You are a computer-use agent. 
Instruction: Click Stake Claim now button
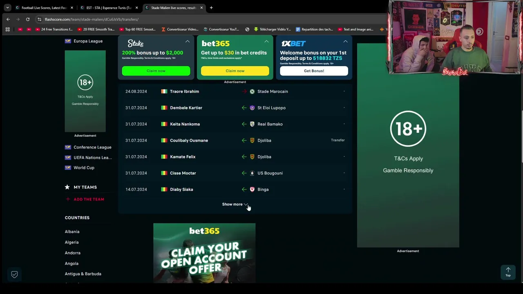pyautogui.click(x=156, y=71)
